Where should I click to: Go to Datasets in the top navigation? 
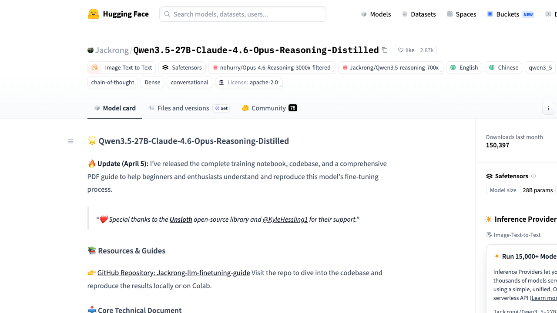419,14
